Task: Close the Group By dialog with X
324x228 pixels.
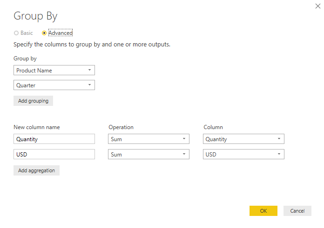Action: (x=318, y=6)
